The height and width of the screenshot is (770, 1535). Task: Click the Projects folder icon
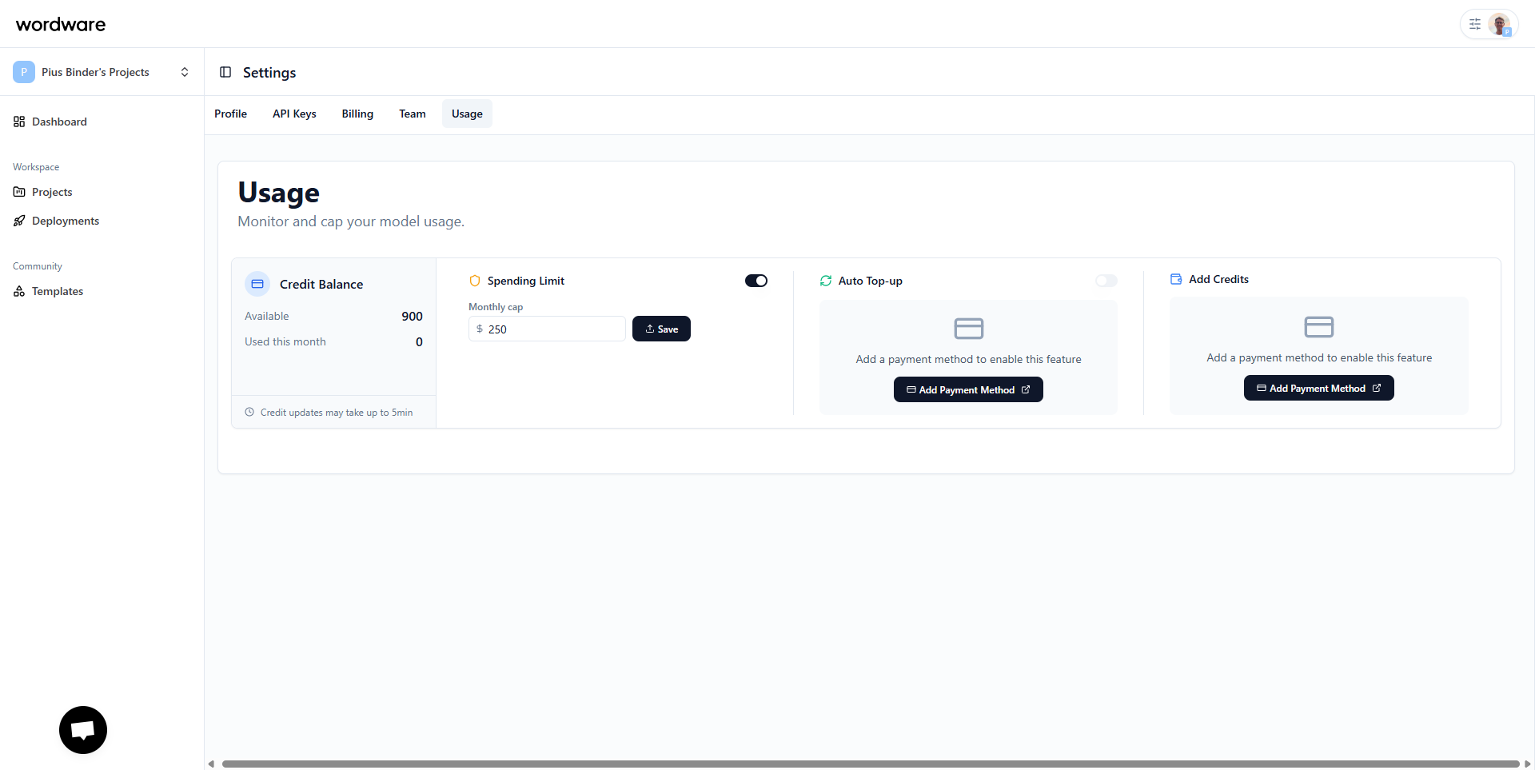19,192
